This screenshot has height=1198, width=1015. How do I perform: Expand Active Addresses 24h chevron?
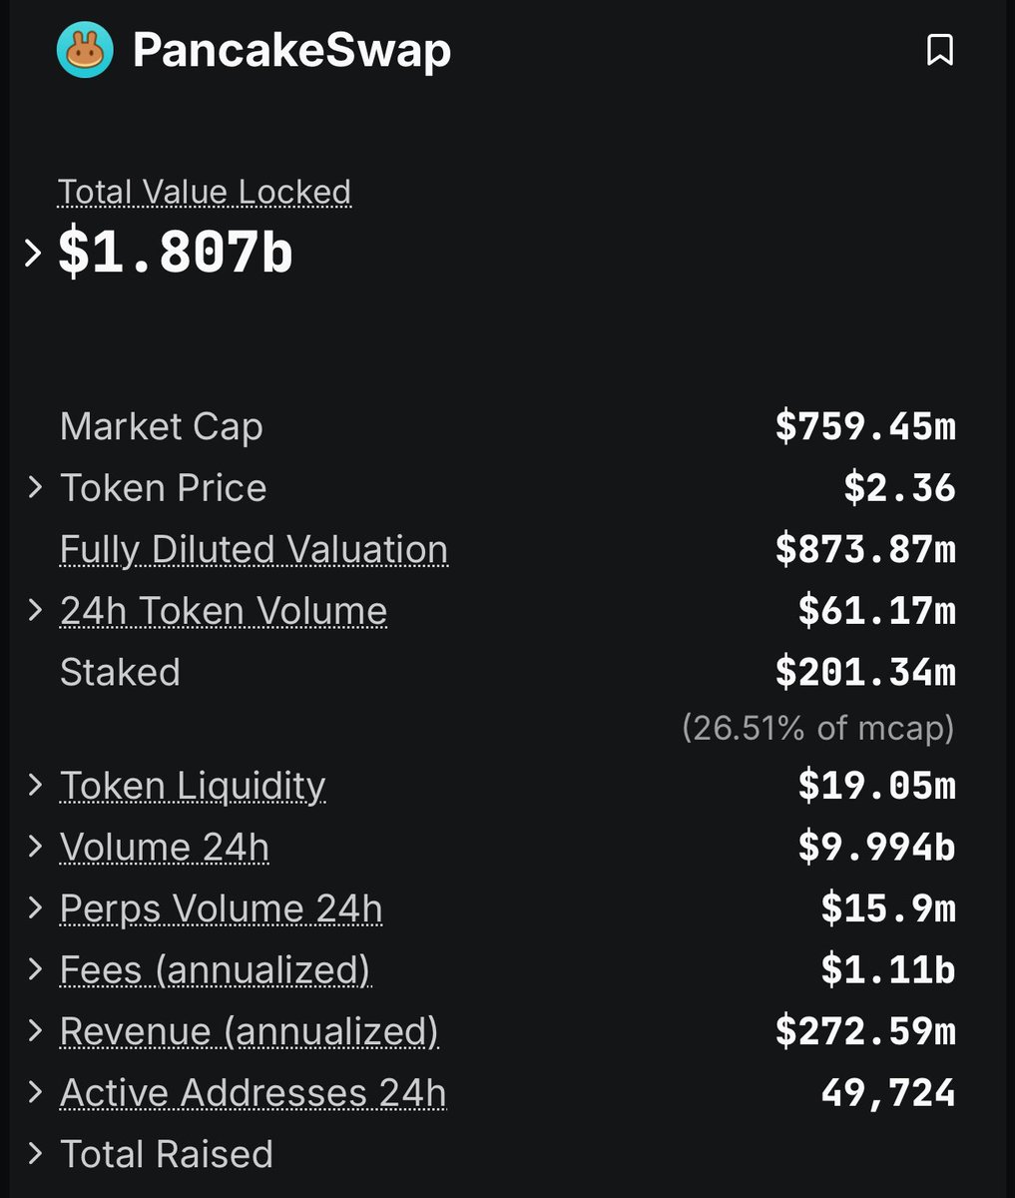pyautogui.click(x=35, y=1092)
